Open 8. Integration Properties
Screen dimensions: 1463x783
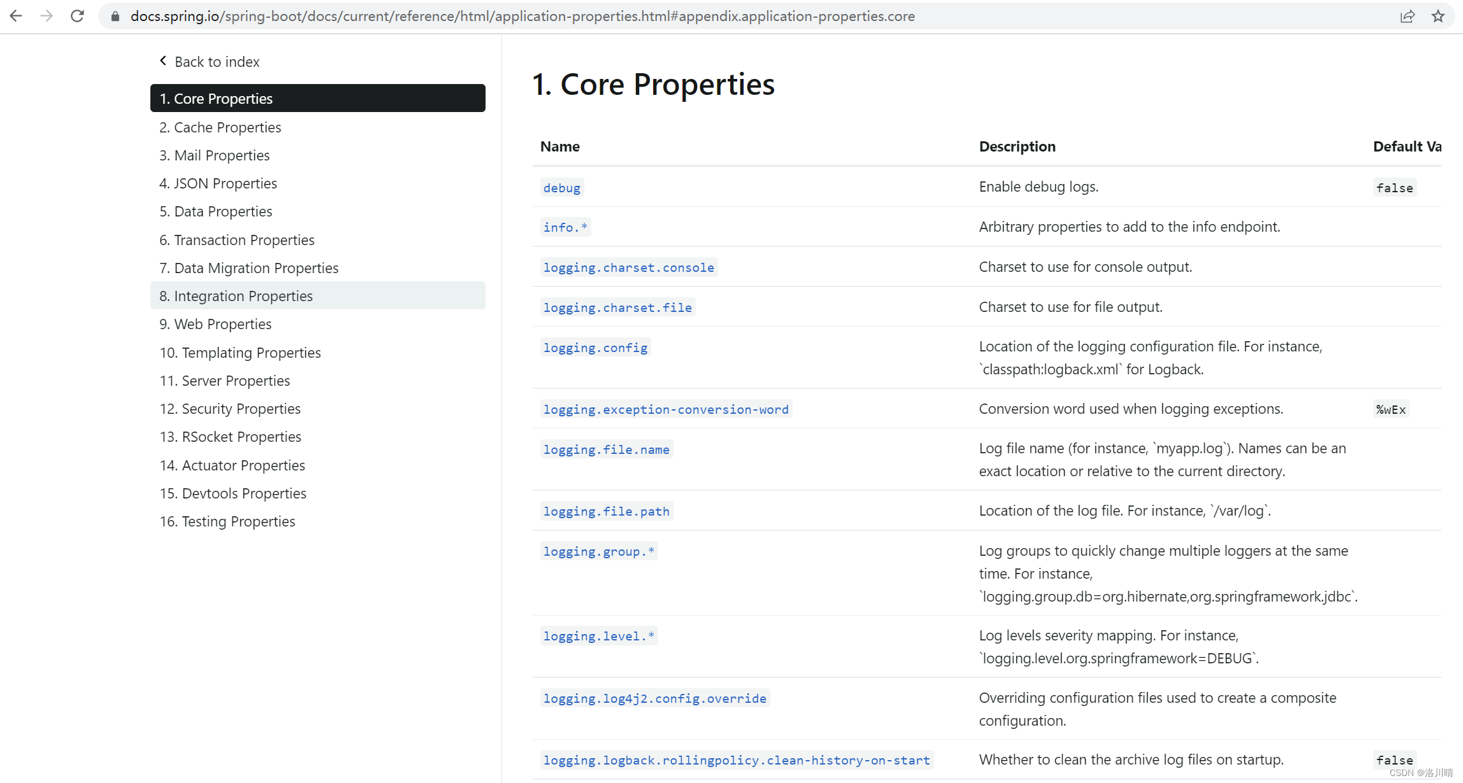tap(236, 295)
